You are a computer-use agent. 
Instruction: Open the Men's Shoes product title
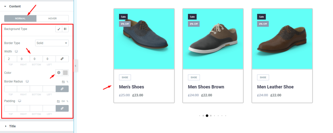click(x=131, y=87)
